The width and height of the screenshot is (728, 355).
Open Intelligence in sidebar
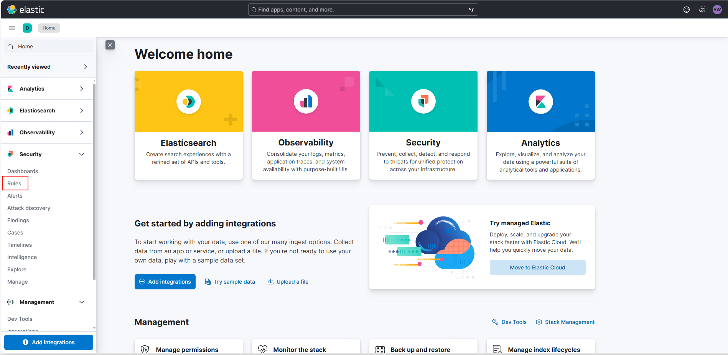[x=22, y=257]
